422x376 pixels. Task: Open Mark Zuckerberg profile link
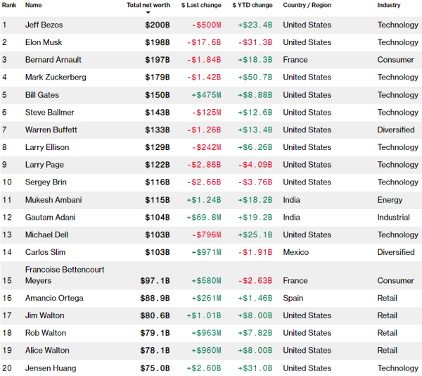pyautogui.click(x=56, y=77)
